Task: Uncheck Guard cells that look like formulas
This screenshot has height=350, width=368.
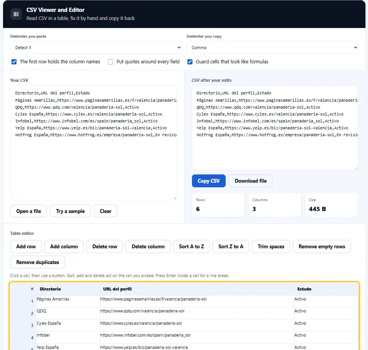Action: [x=190, y=62]
